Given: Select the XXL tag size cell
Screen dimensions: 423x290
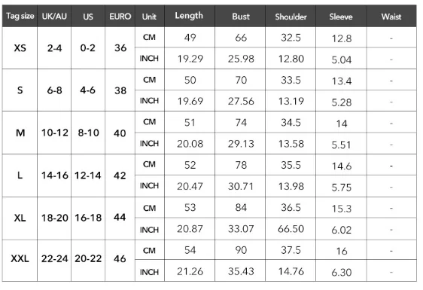Looking at the screenshot, I should [x=20, y=258].
